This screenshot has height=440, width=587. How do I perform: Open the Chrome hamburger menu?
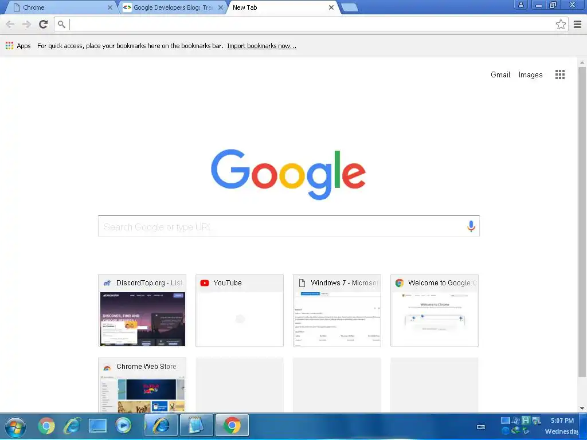point(578,24)
